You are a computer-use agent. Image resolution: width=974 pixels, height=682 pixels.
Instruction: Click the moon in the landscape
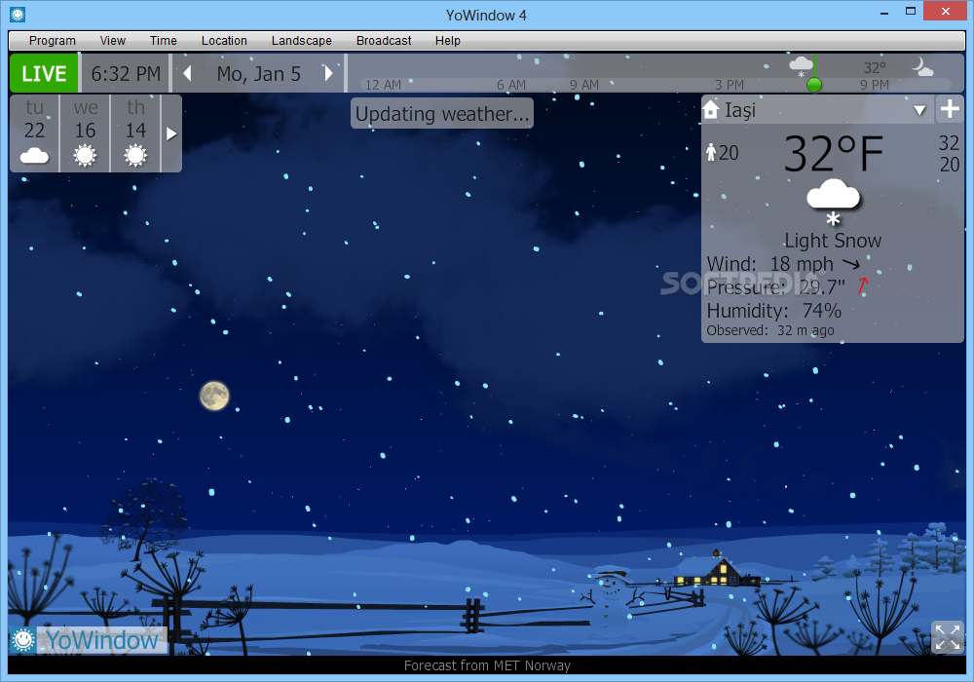click(214, 396)
